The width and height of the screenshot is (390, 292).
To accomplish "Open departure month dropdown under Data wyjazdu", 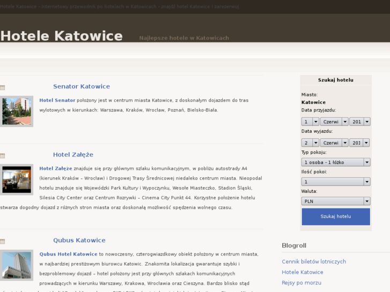I will coord(334,143).
